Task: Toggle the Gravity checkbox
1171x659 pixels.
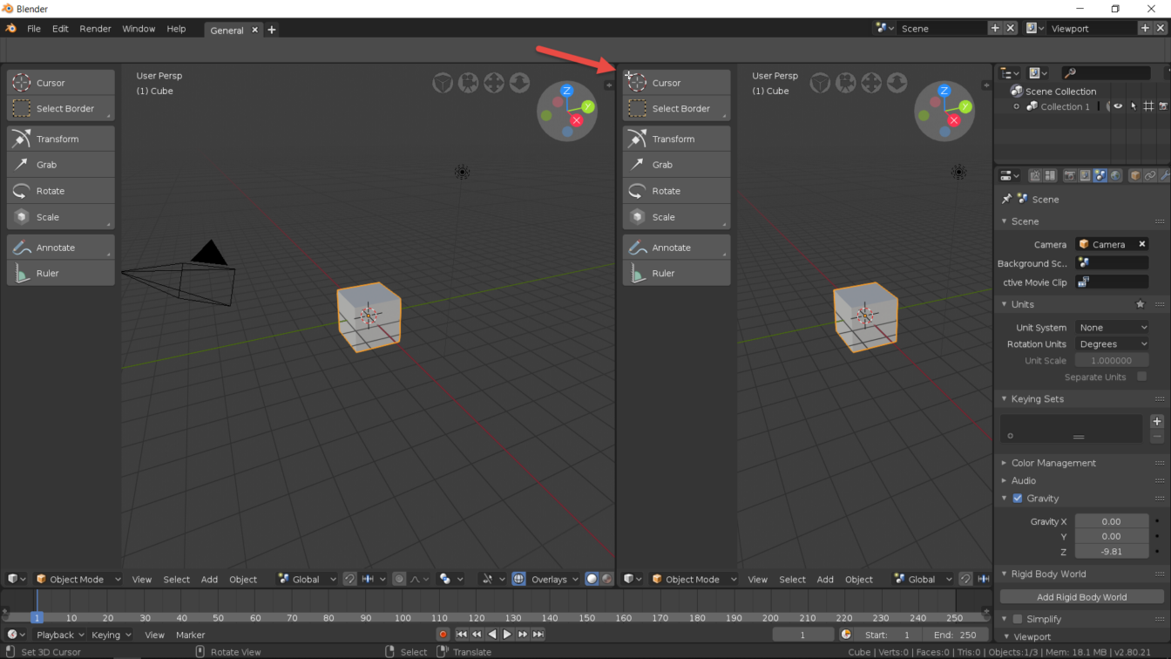Action: (x=1017, y=499)
